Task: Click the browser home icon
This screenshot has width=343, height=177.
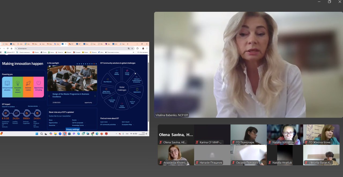Action: point(12,48)
